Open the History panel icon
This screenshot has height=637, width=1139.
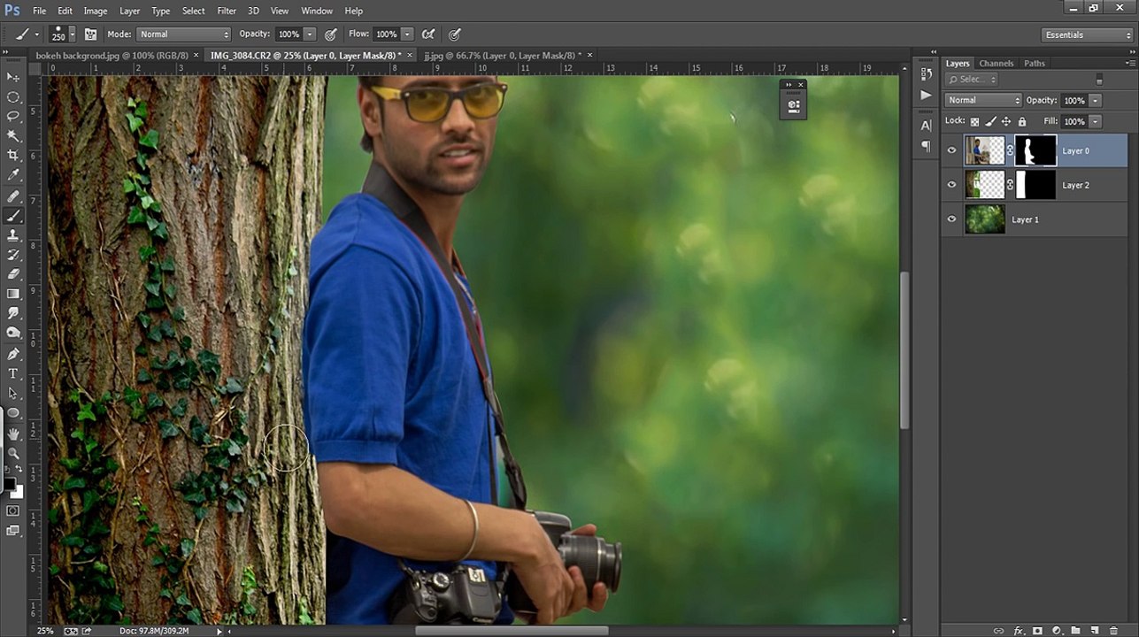click(926, 74)
